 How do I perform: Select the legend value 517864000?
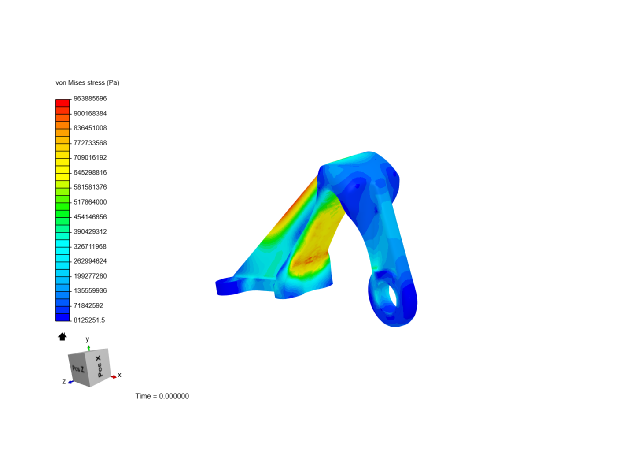coord(90,202)
